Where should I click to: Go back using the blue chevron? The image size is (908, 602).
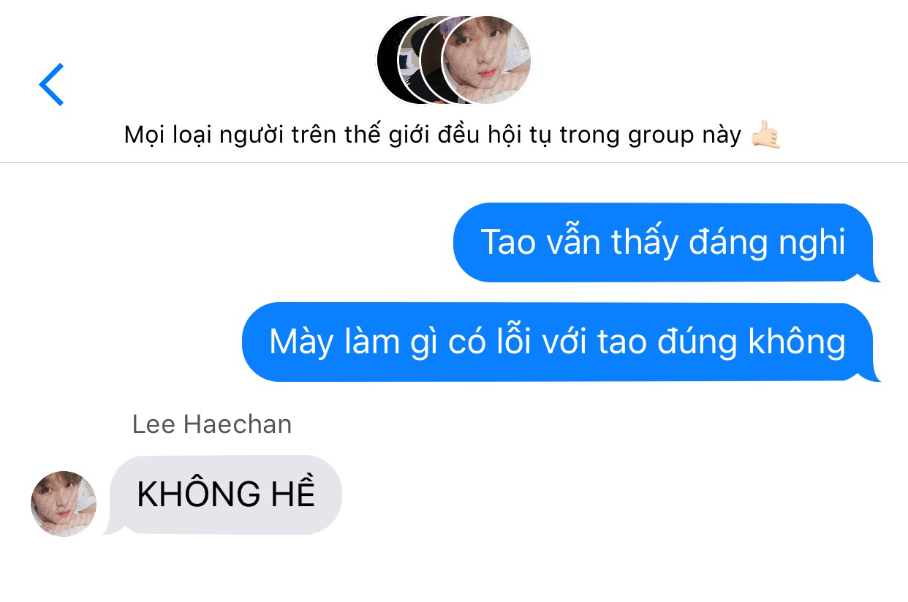click(51, 84)
